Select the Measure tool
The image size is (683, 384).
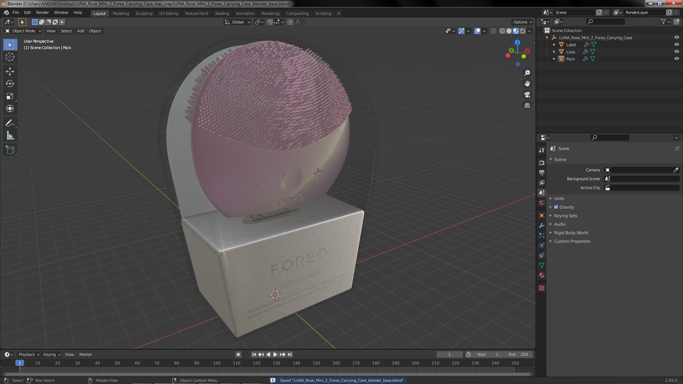click(x=10, y=136)
